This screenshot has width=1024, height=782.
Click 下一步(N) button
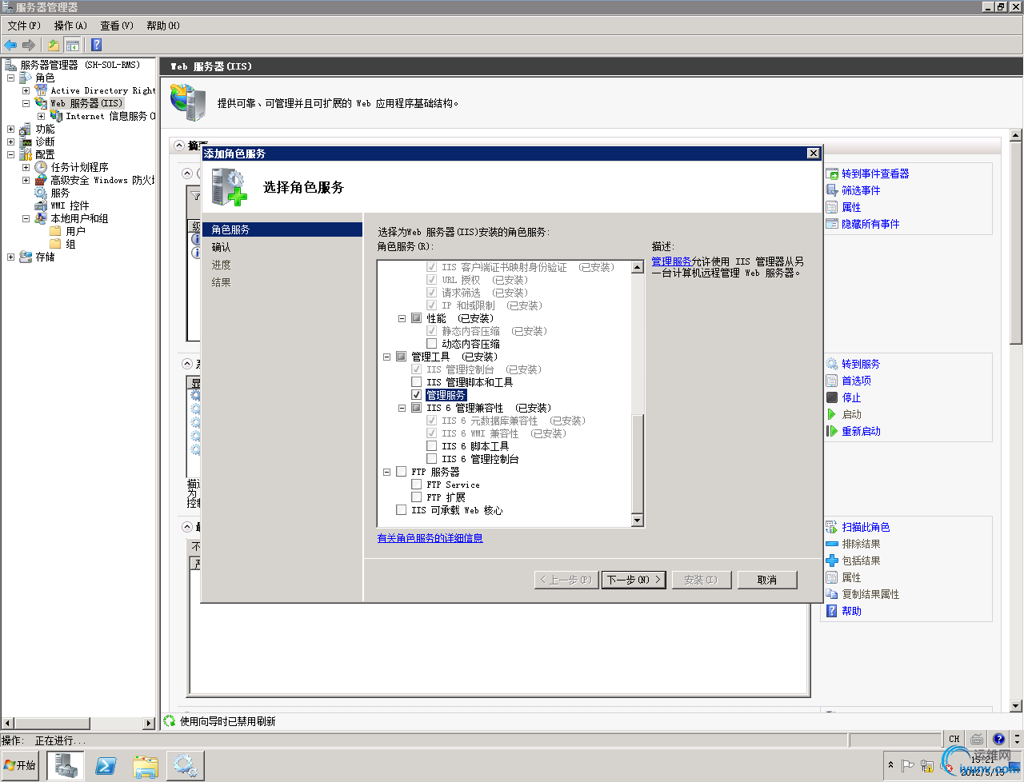(634, 580)
